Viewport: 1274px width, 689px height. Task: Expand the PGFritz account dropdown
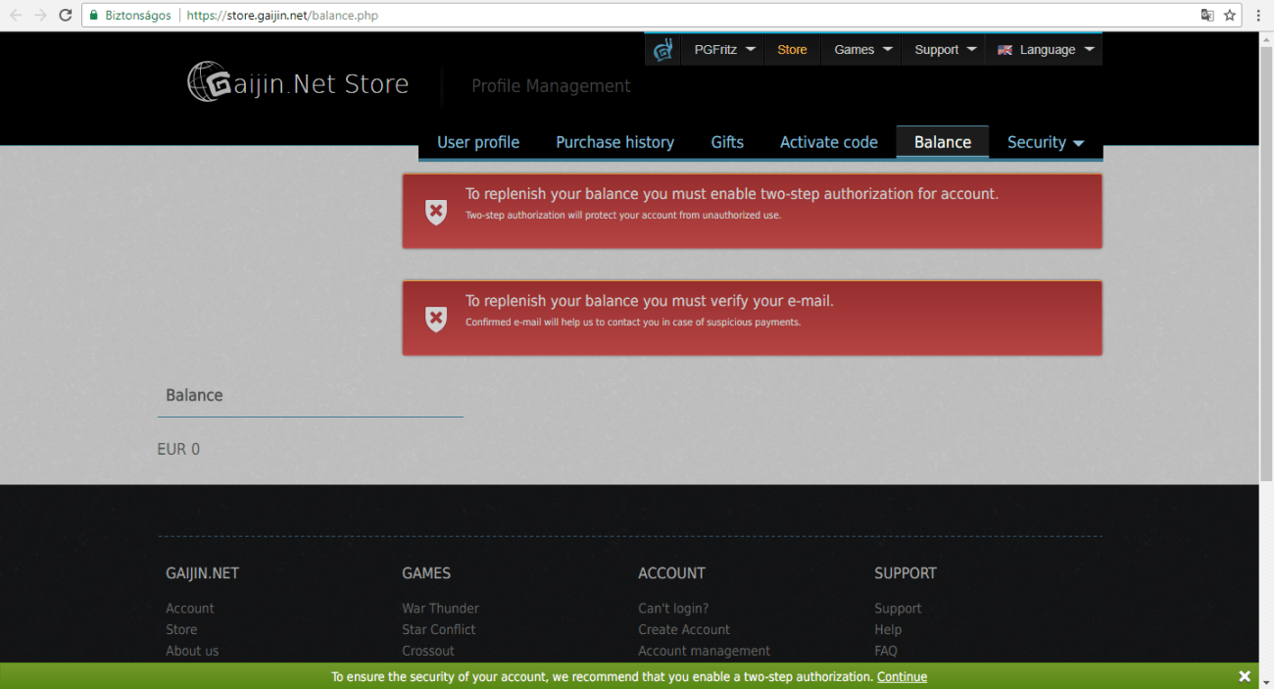723,50
